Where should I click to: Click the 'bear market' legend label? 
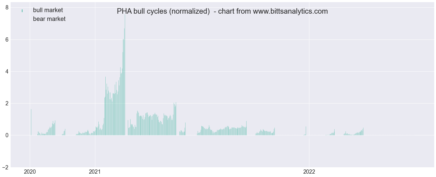(49, 19)
